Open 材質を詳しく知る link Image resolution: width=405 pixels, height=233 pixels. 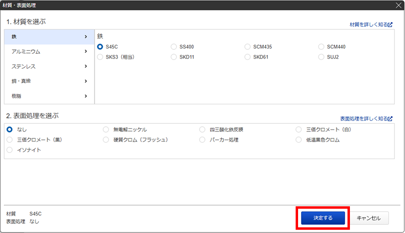(371, 25)
